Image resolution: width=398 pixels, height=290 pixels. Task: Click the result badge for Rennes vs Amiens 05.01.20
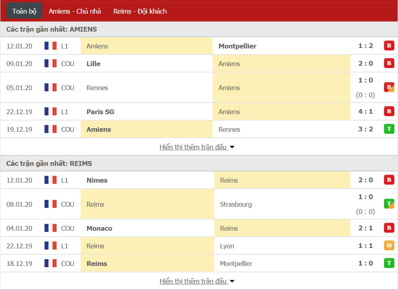tap(389, 87)
